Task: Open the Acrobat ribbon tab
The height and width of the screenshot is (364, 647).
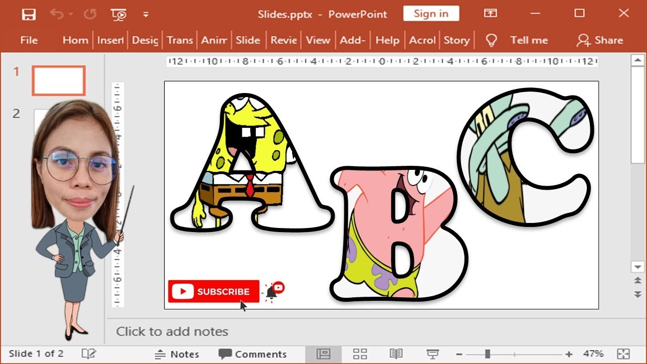Action: point(423,40)
